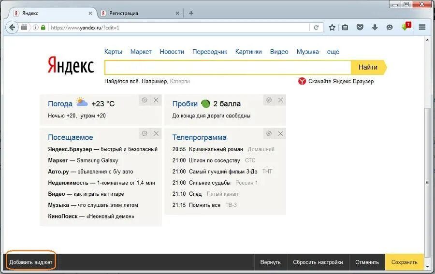
Task: Open the Телепрограмма widget title
Action: coord(200,137)
